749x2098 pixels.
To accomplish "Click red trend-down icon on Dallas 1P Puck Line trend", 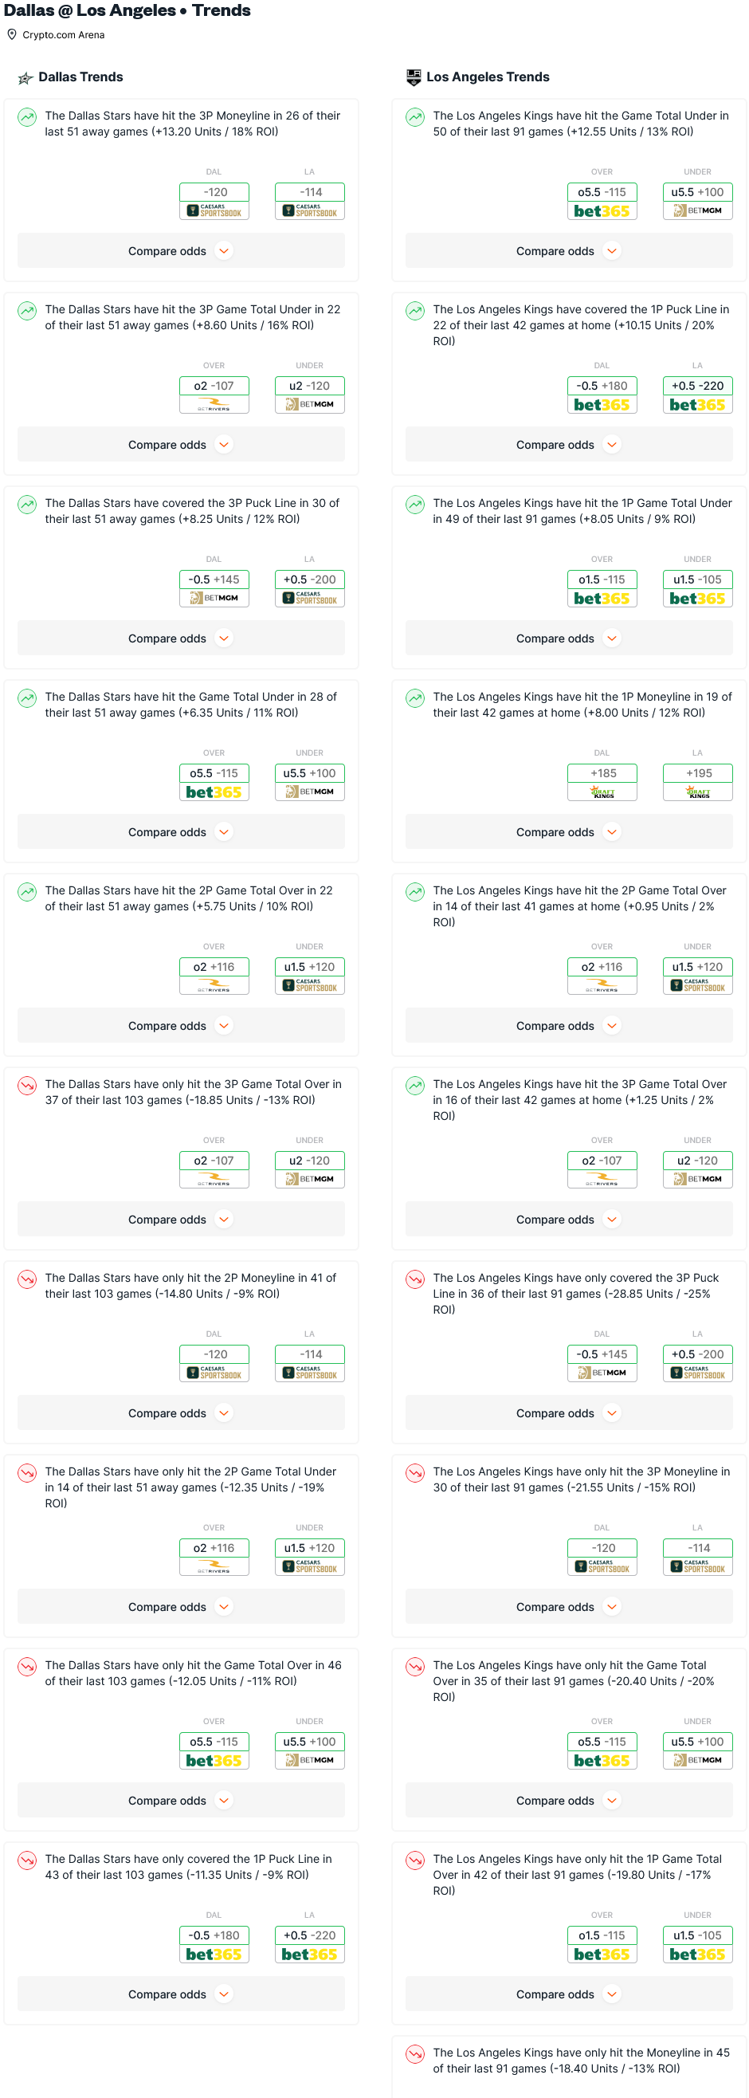I will coord(28,1860).
